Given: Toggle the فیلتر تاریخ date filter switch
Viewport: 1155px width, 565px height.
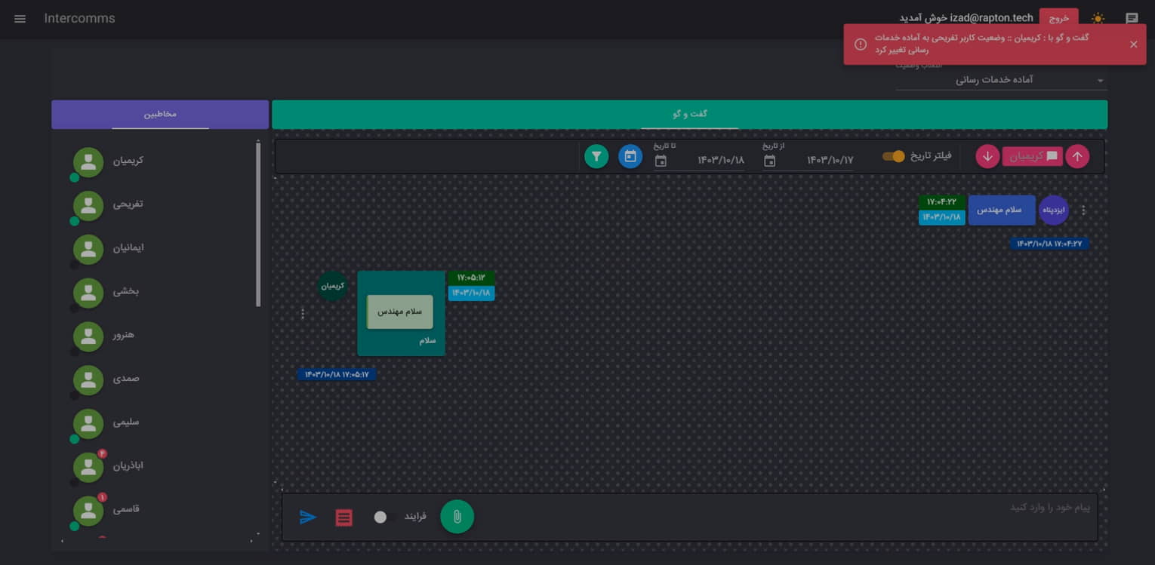Looking at the screenshot, I should (x=894, y=156).
